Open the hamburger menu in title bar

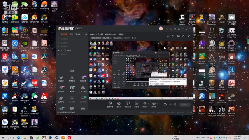[x=179, y=28]
